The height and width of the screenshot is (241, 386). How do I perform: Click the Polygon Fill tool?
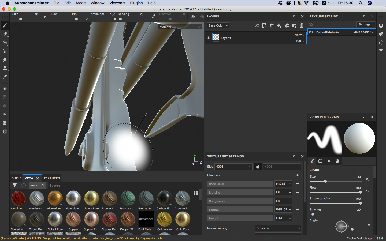(5, 51)
